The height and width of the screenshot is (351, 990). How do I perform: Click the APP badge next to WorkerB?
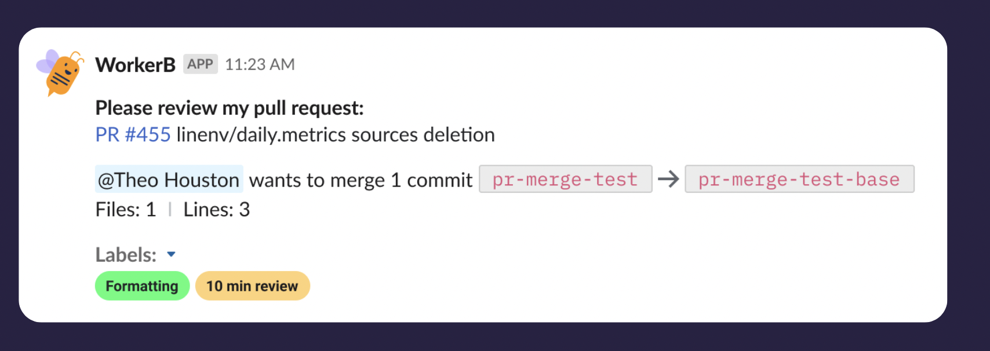(x=199, y=64)
